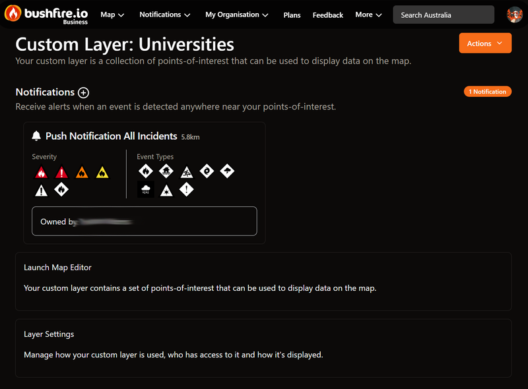Open the Layer Settings card
The image size is (528, 389).
[263, 348]
